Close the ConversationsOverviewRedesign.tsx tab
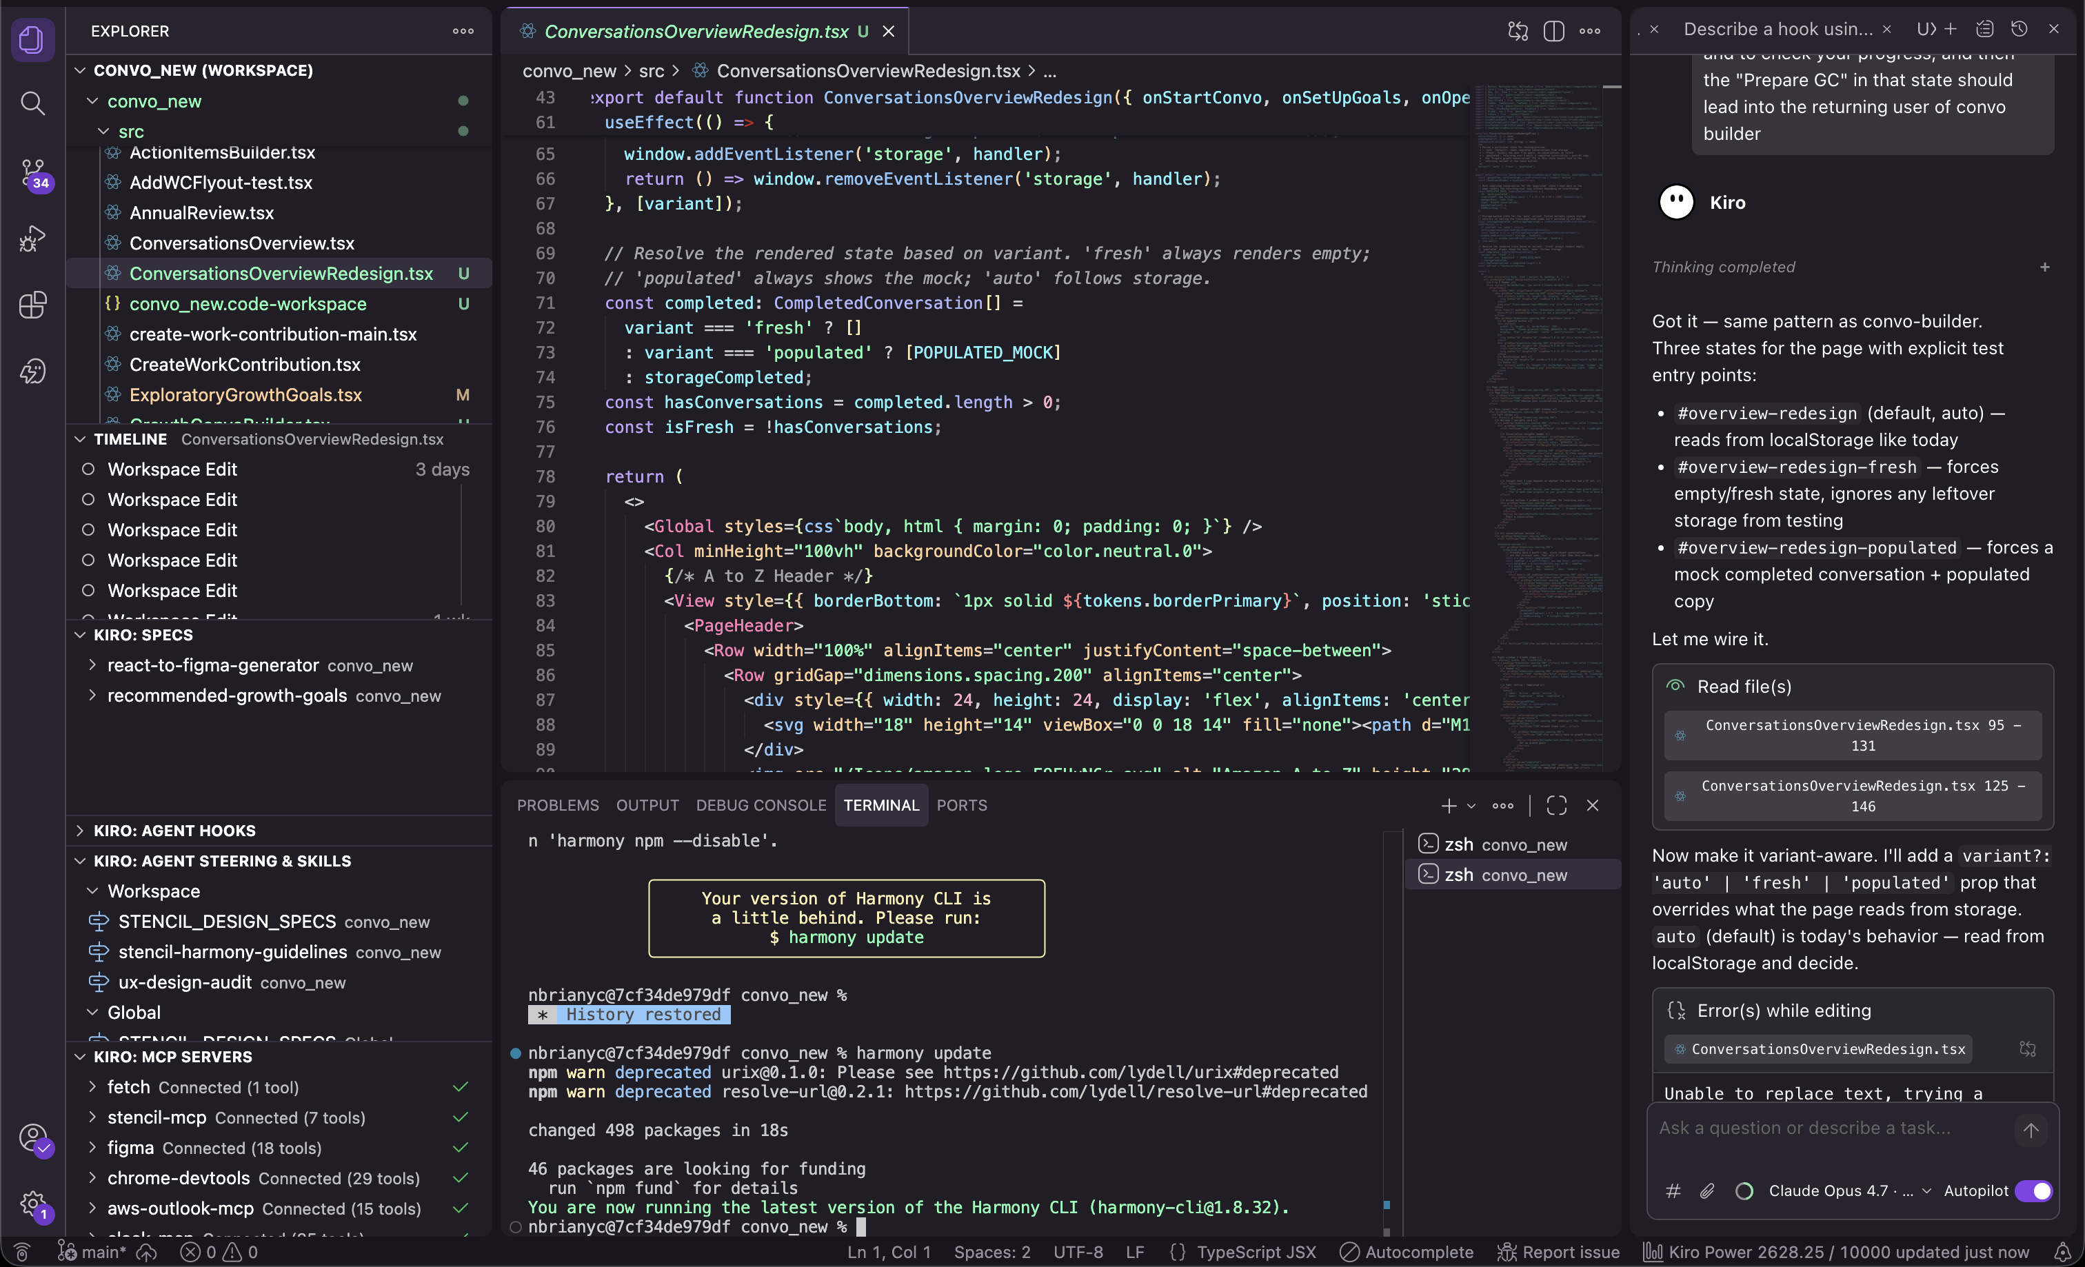The height and width of the screenshot is (1267, 2085). 889,31
